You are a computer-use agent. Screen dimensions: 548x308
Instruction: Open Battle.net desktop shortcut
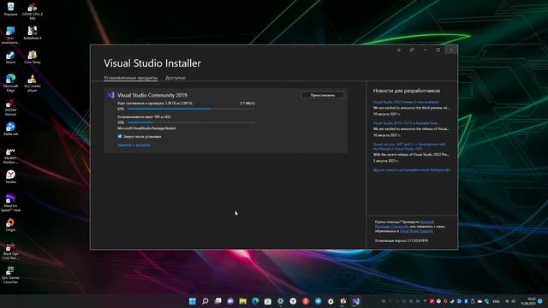(x=10, y=129)
